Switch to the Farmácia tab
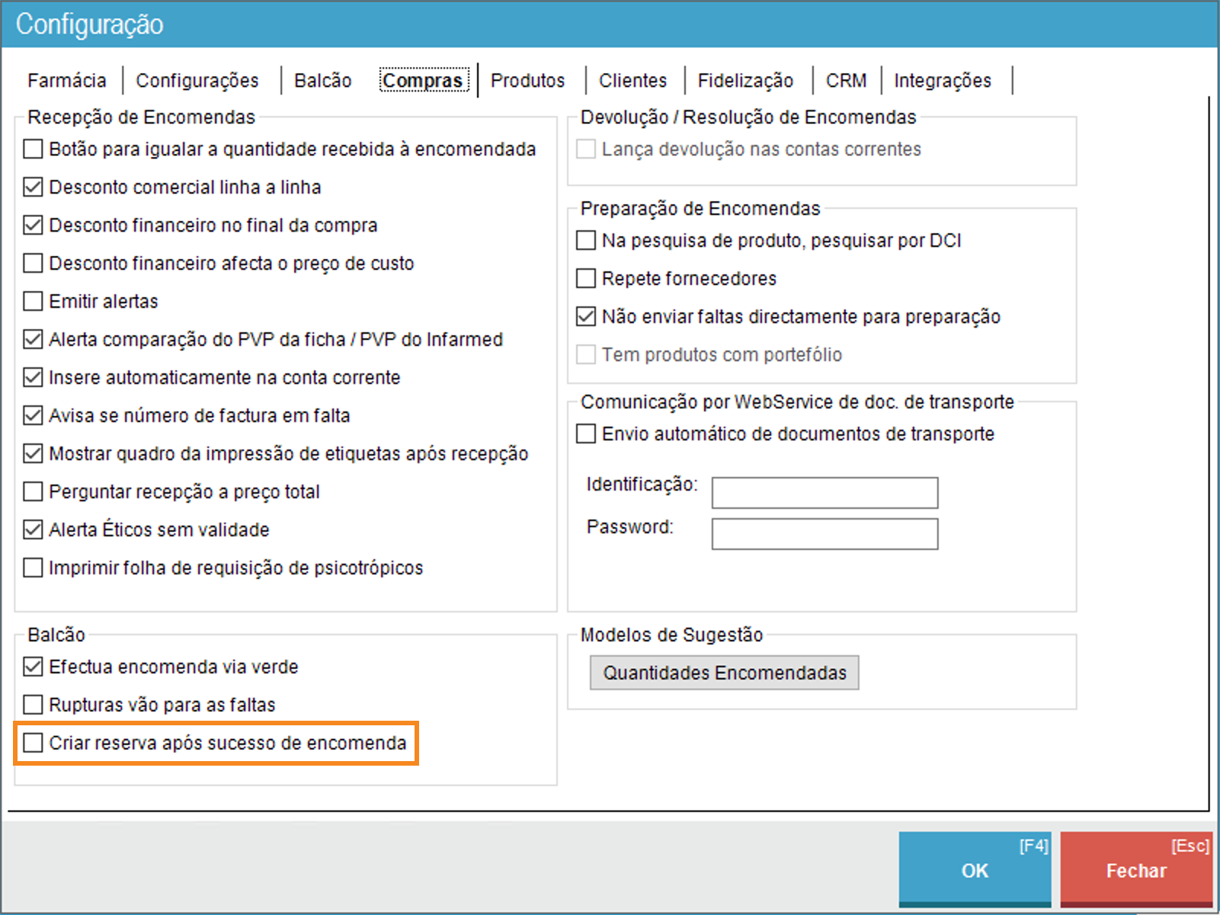Viewport: 1220px width, 915px height. [x=67, y=81]
